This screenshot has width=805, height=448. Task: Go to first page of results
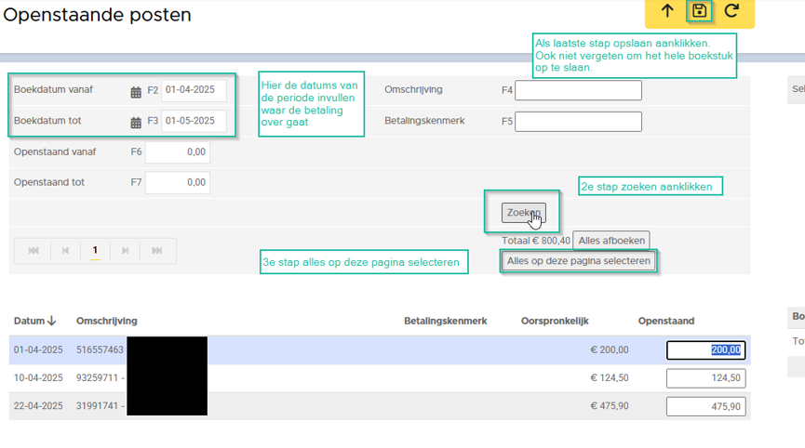(34, 251)
